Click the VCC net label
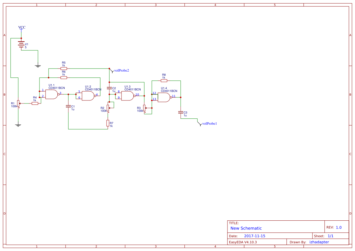This screenshot has width=355, height=251. (22, 27)
